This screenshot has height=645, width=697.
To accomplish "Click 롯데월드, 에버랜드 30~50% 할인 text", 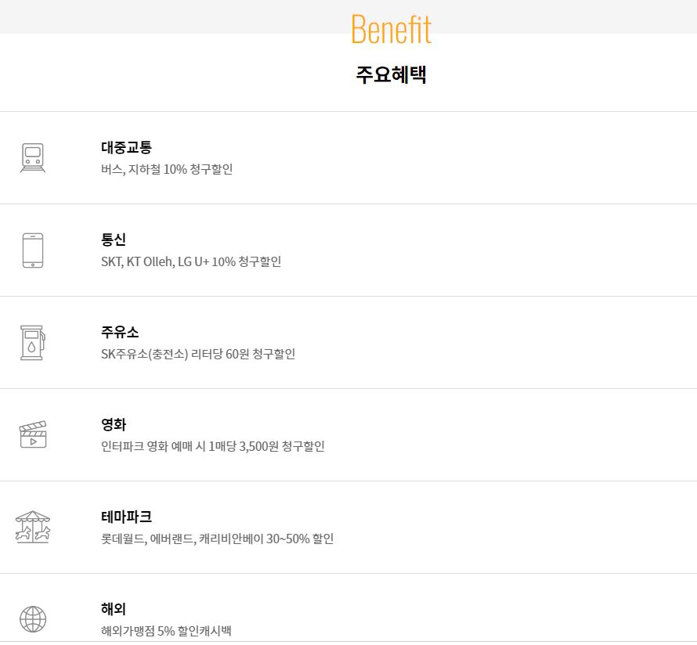I will (x=218, y=539).
